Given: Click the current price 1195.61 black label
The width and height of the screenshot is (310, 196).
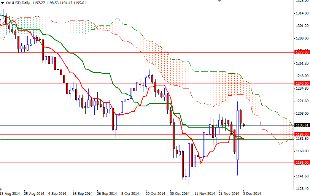Looking at the screenshot, I should point(302,125).
